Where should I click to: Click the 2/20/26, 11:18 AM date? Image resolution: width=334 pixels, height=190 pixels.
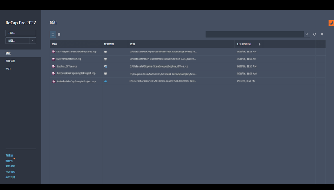click(246, 52)
